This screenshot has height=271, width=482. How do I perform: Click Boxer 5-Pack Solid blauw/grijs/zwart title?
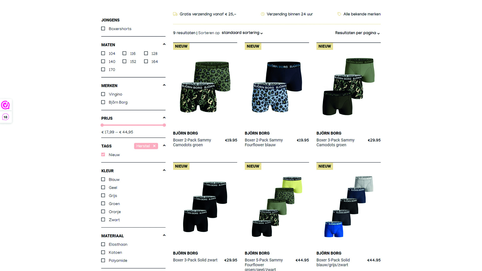pos(333,262)
